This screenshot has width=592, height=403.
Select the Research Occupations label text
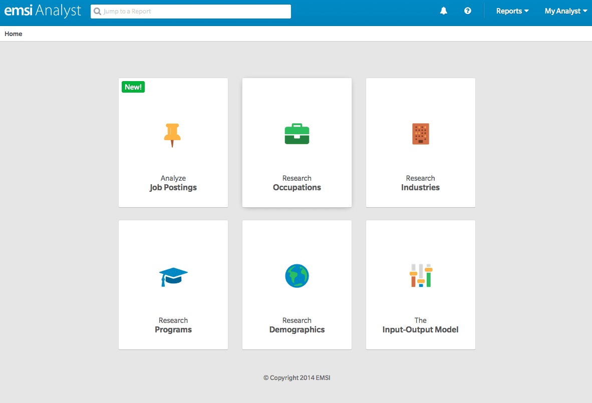[x=297, y=183]
